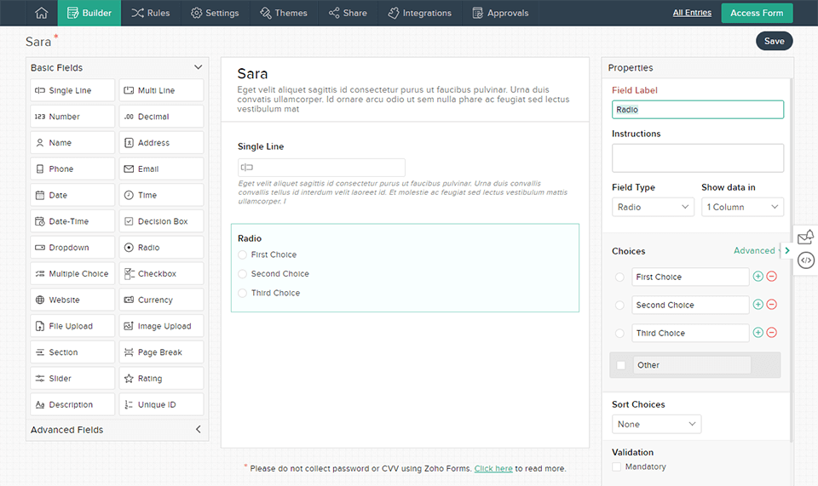Add a File Upload field
818x486 pixels.
click(x=72, y=326)
